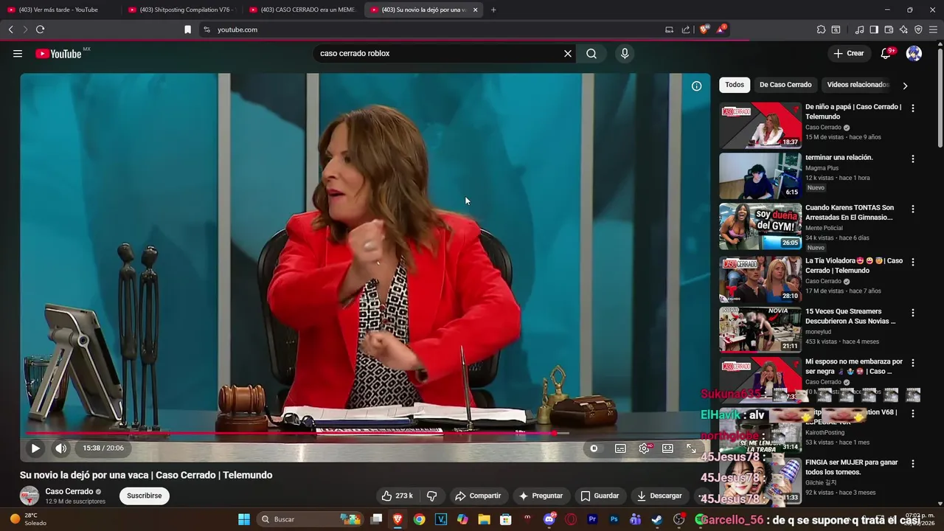
Task: Click the taskbar Buscar search box
Action: click(x=310, y=519)
